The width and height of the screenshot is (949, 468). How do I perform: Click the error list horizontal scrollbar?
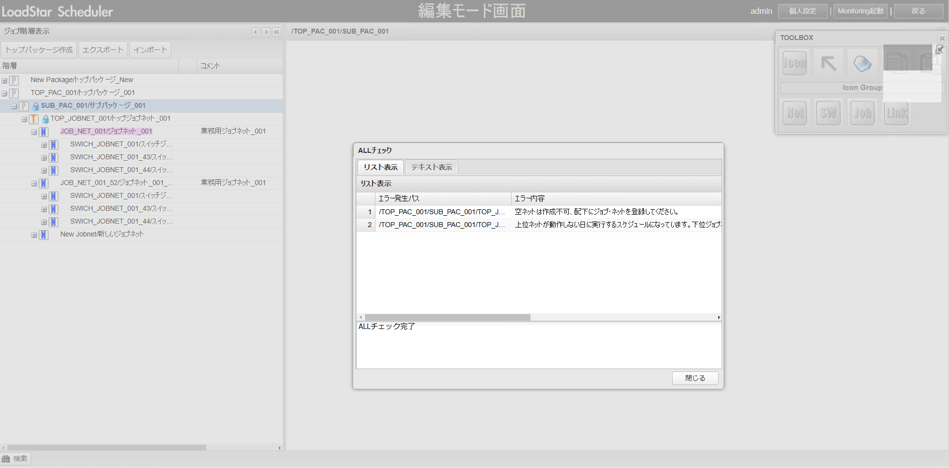[447, 317]
